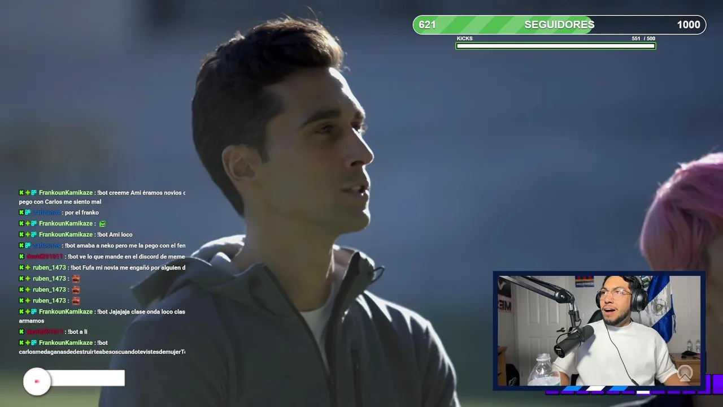Click the long 'carlosmedaganasdedestruirte' message line
Screen dimensions: 723x407
(102, 352)
